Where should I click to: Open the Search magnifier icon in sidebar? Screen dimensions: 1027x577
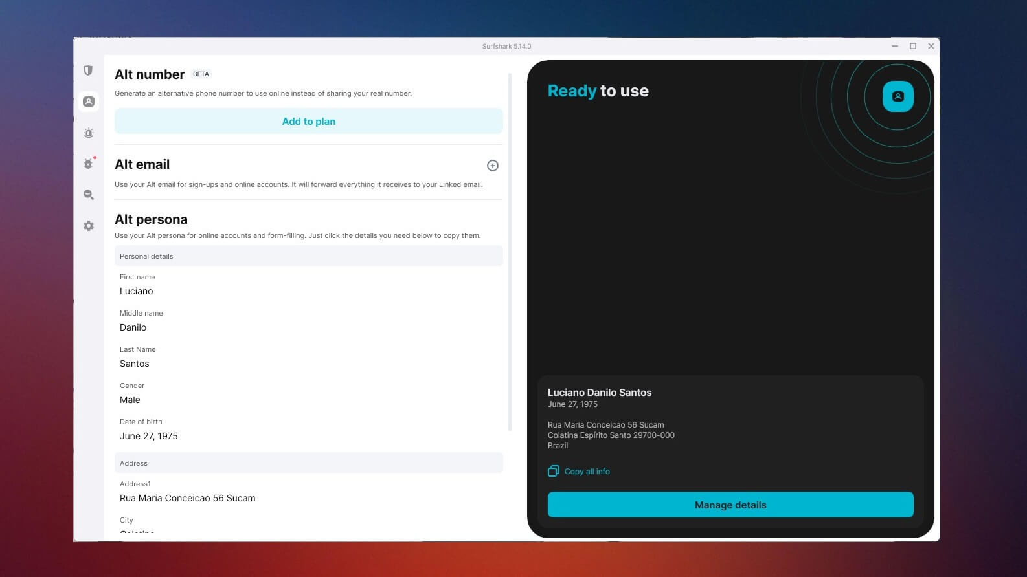[89, 195]
